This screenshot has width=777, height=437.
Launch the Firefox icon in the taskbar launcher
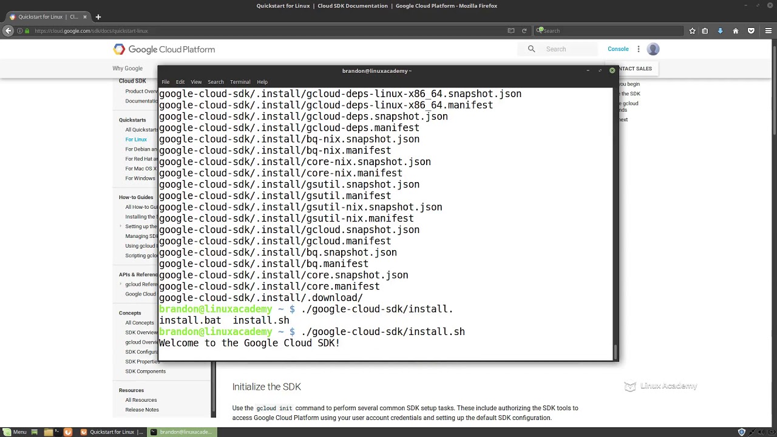[x=68, y=432]
